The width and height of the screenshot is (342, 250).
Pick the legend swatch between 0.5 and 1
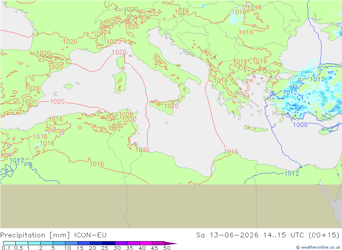coord(22,243)
